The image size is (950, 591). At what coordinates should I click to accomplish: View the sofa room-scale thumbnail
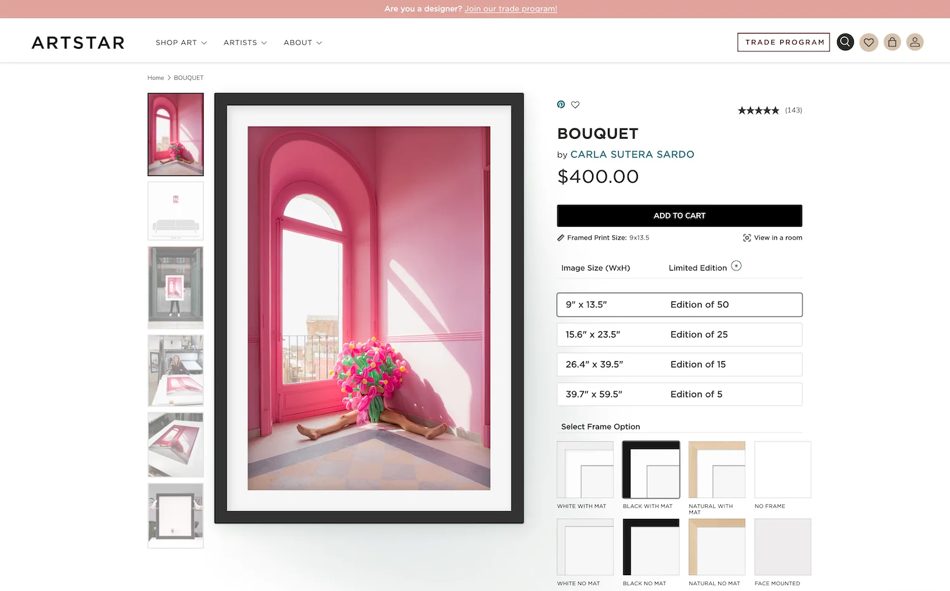[x=175, y=211]
